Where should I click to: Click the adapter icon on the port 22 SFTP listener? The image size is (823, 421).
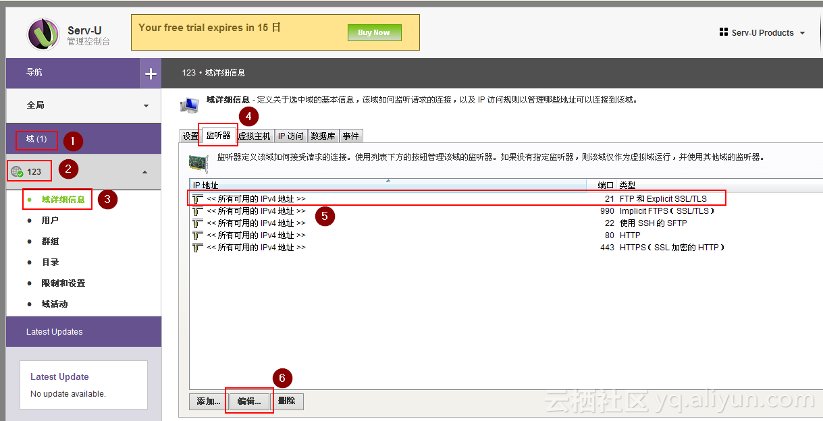pyautogui.click(x=196, y=223)
